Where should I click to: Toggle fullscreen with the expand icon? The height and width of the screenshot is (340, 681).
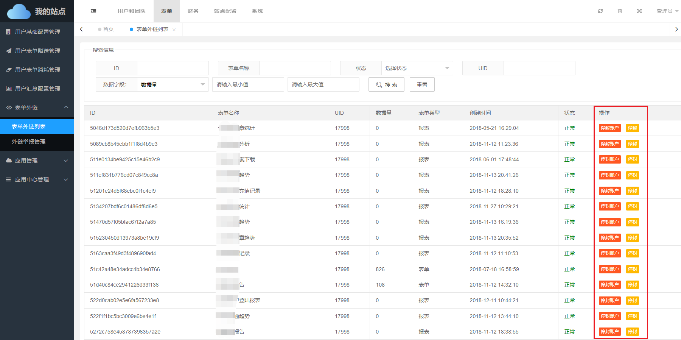pyautogui.click(x=639, y=11)
